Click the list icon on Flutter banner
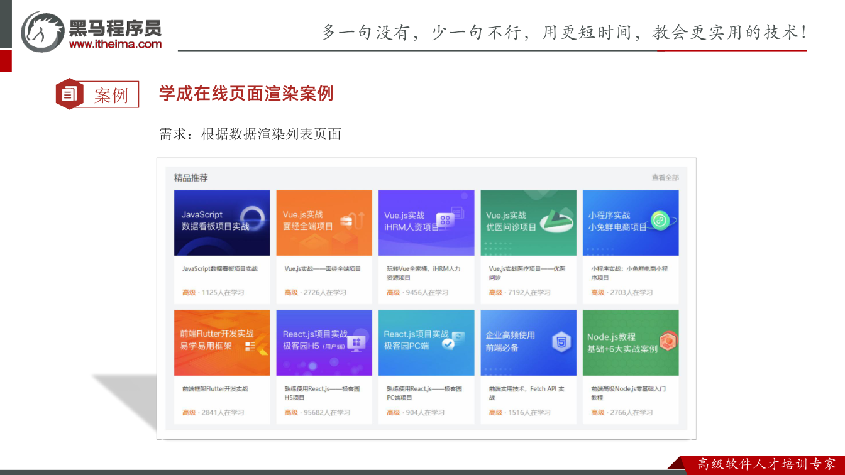The width and height of the screenshot is (845, 475). coord(250,346)
